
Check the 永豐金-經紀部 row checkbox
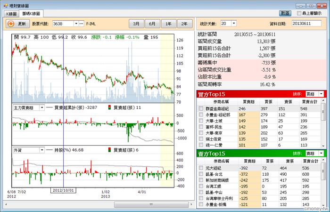coord(201,114)
